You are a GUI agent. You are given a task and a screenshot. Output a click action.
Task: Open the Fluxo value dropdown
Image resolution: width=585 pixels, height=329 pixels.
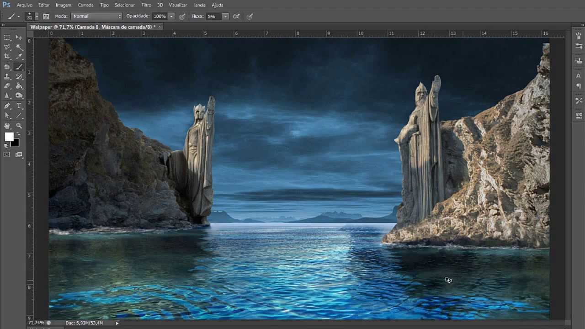coord(225,16)
